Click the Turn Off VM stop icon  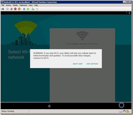[x=11, y=9]
